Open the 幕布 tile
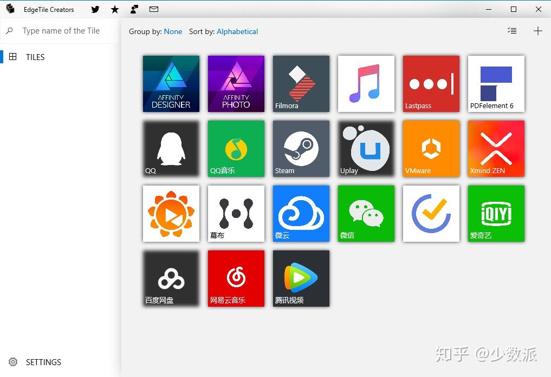Image resolution: width=551 pixels, height=377 pixels. (236, 214)
